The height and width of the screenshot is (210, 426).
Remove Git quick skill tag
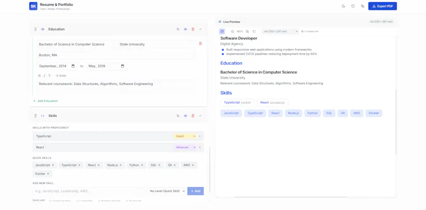175,165
